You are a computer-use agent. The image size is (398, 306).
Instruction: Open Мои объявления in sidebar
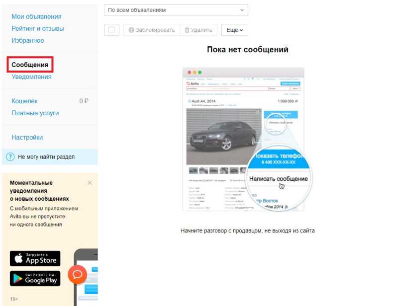tap(36, 16)
